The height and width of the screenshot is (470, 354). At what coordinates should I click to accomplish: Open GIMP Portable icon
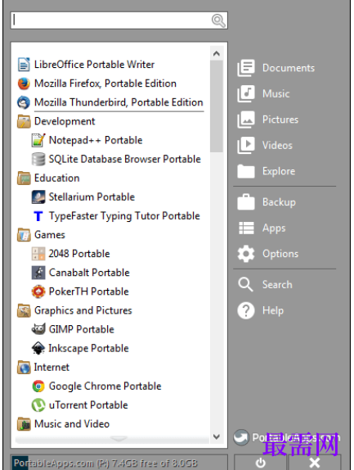tap(38, 329)
